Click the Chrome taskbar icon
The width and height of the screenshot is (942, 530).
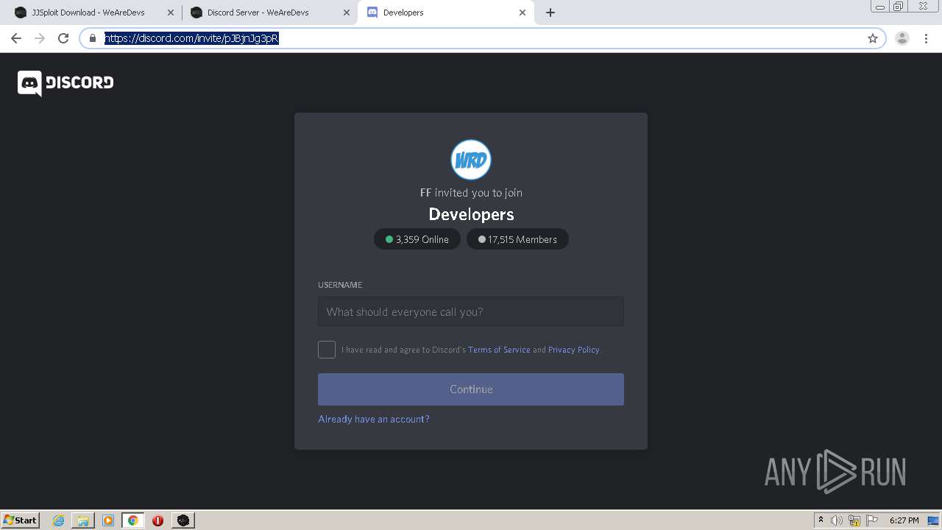coord(133,520)
